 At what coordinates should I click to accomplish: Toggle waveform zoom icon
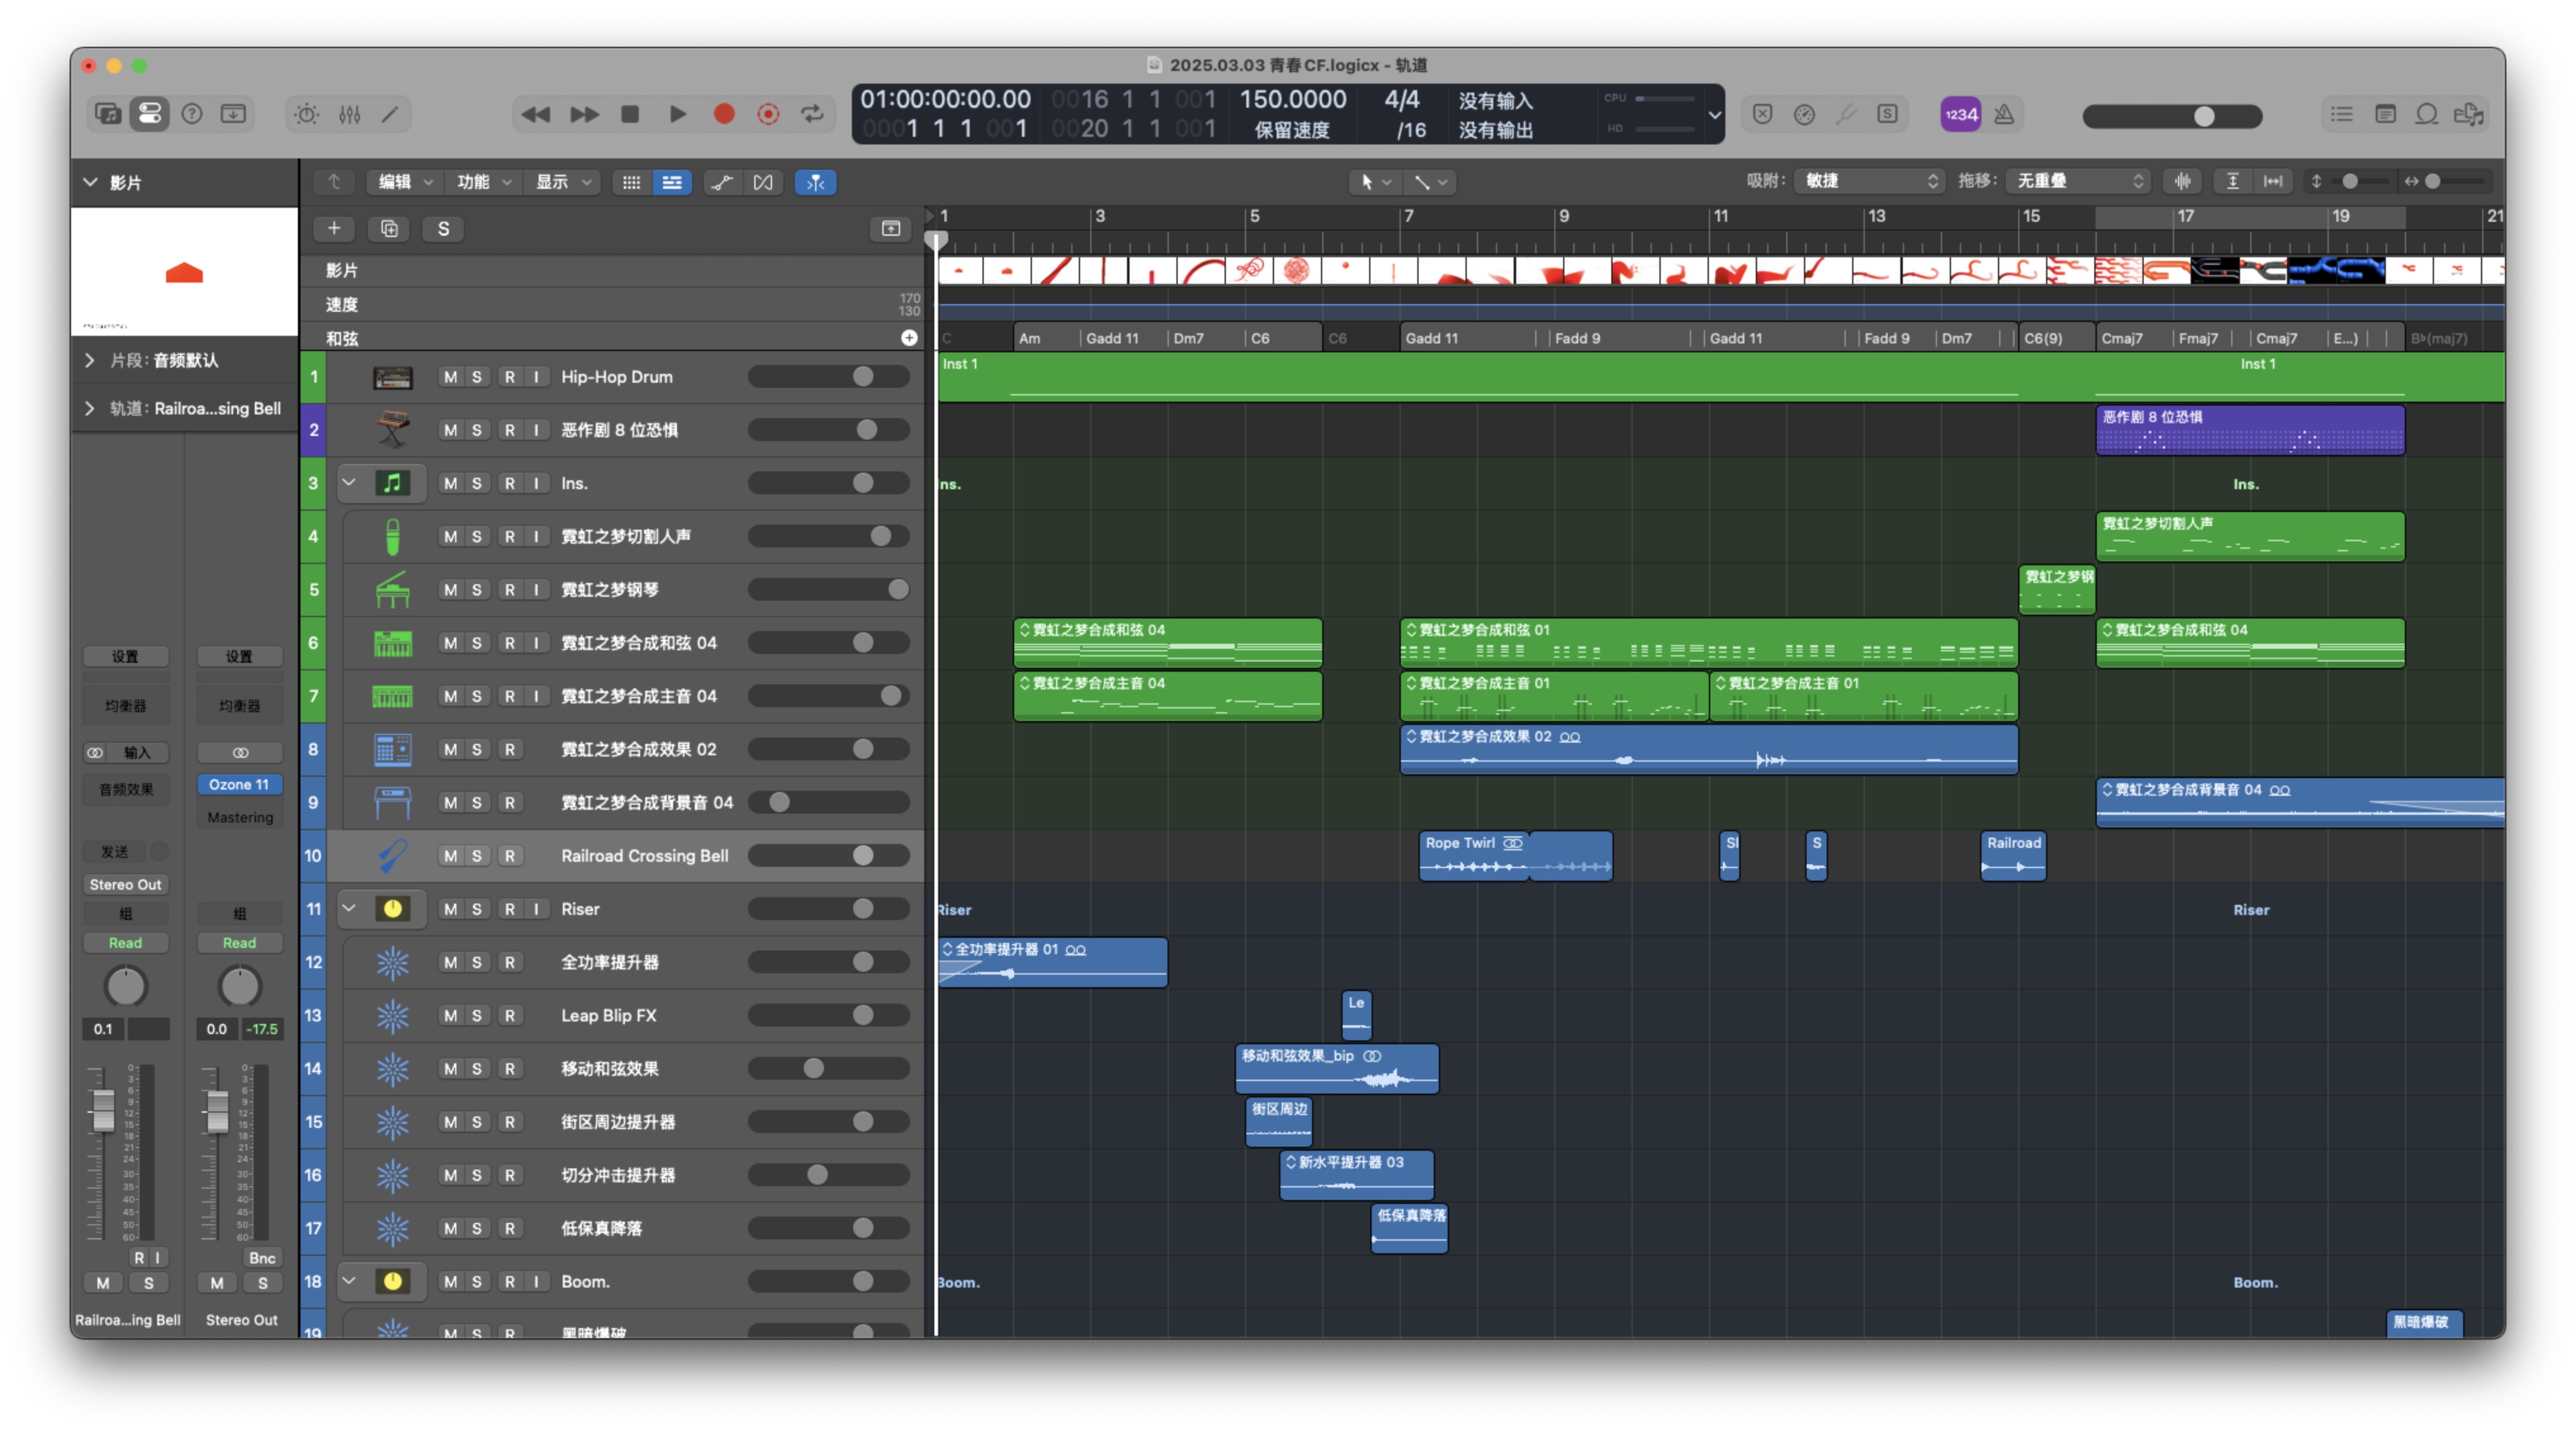click(x=2183, y=181)
